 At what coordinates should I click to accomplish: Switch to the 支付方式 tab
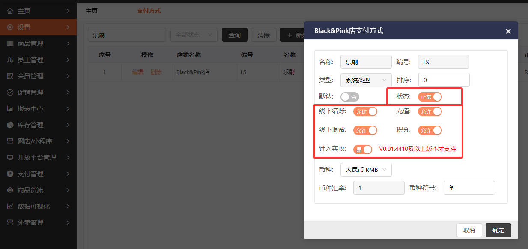pos(149,11)
